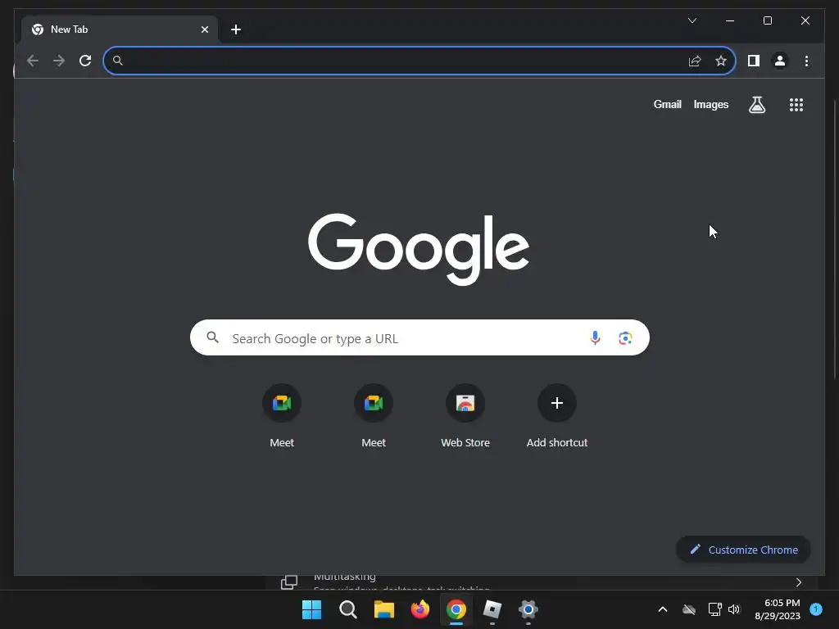Click the search magnifier in Google box

[212, 337]
